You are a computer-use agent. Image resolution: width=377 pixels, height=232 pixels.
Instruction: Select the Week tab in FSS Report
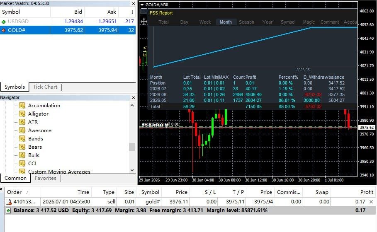(205, 22)
